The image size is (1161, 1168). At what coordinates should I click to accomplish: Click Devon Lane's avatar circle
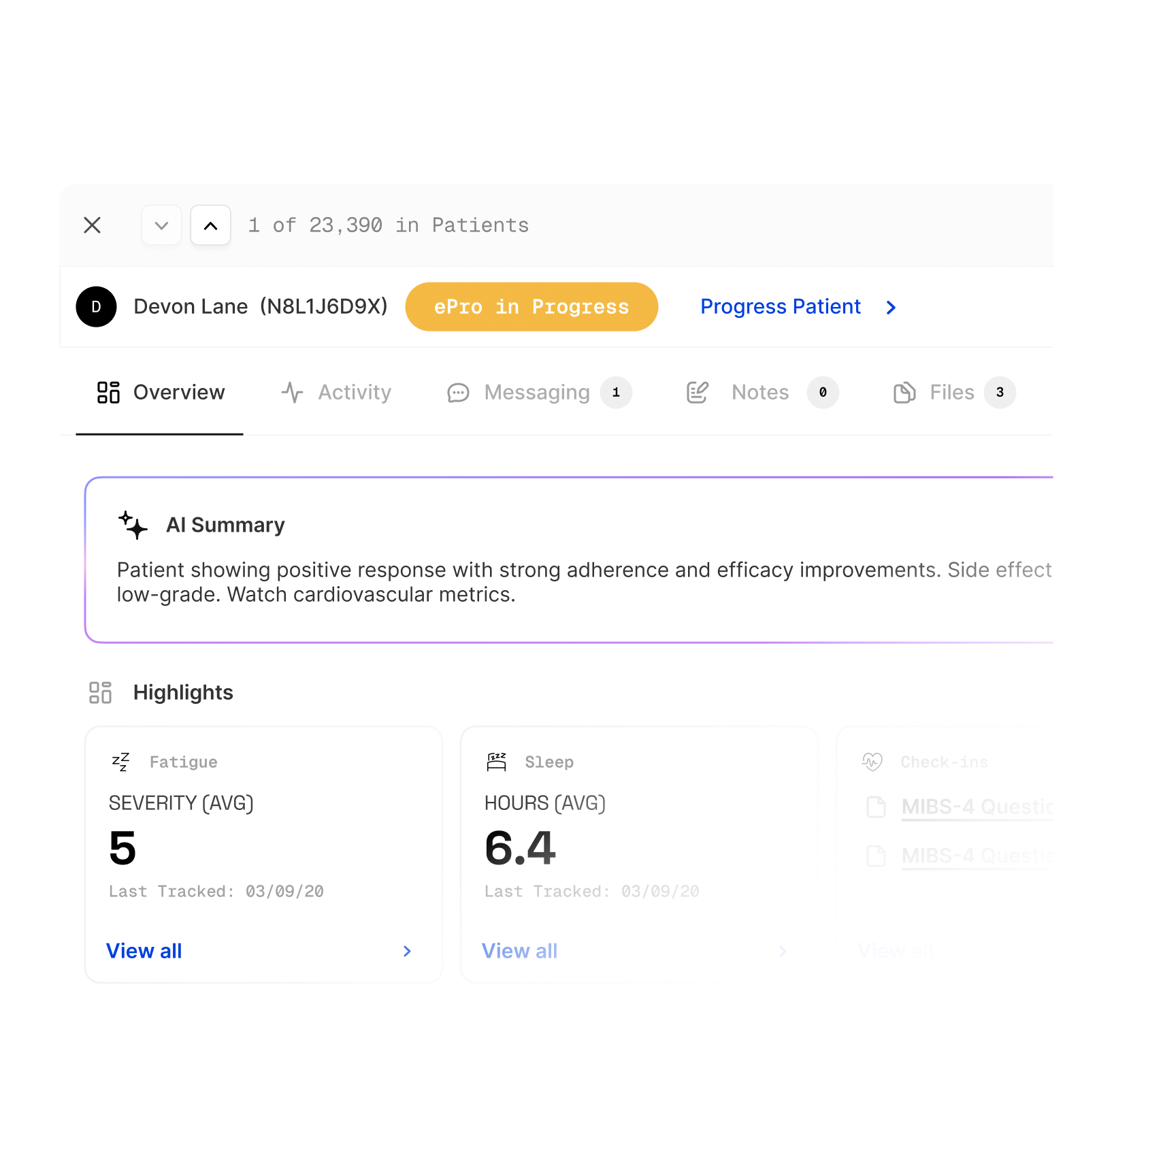pyautogui.click(x=96, y=307)
